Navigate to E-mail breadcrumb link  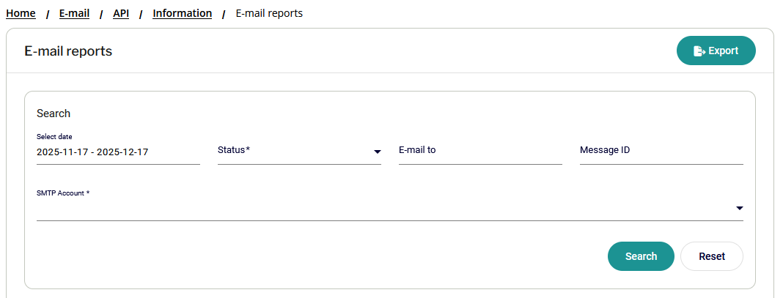[x=74, y=13]
